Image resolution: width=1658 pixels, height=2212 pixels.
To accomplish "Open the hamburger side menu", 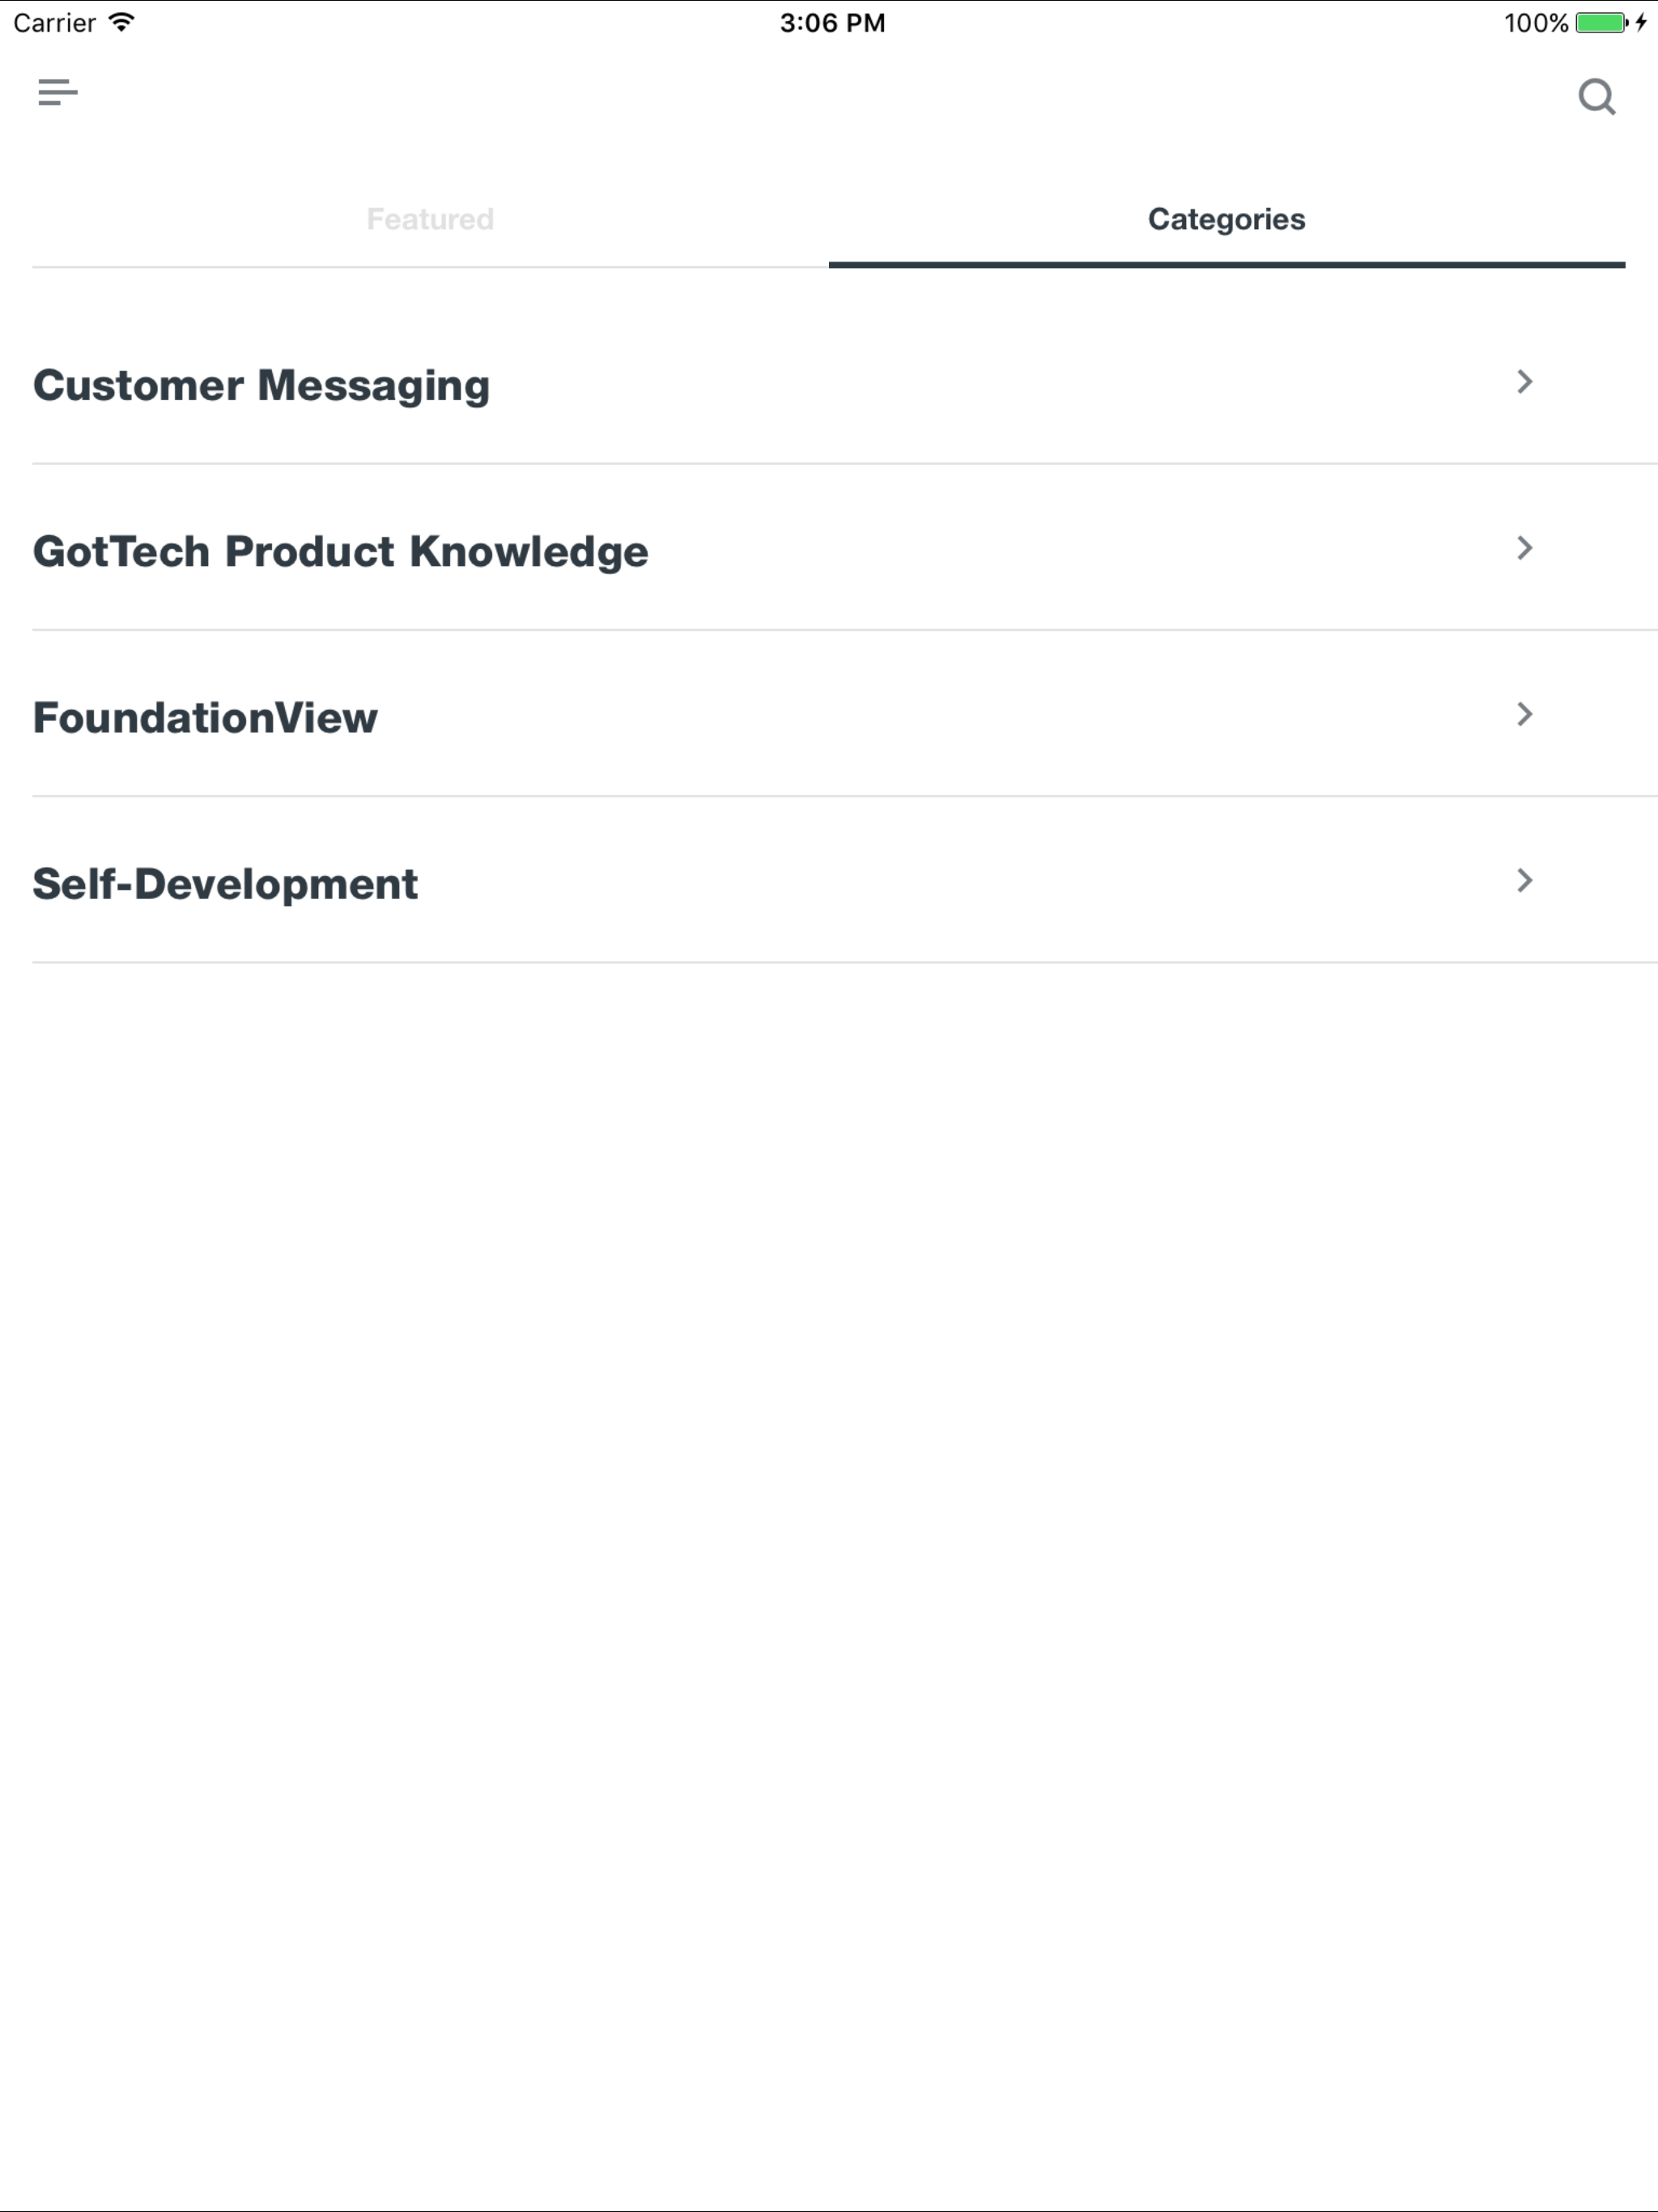I will click(58, 93).
